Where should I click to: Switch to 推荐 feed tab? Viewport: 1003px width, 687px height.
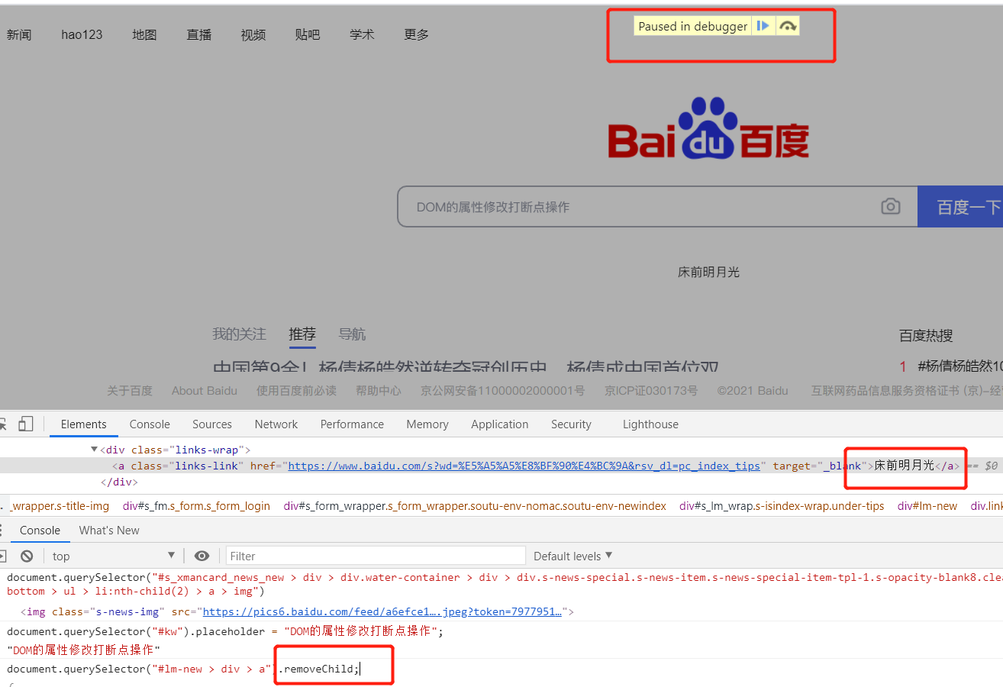(x=302, y=334)
